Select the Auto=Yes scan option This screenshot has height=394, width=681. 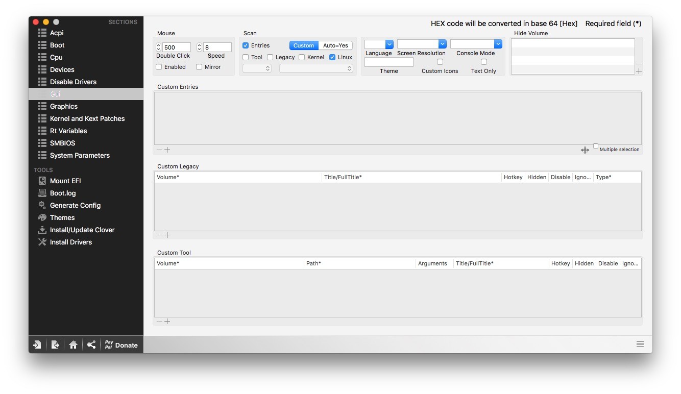pos(335,45)
